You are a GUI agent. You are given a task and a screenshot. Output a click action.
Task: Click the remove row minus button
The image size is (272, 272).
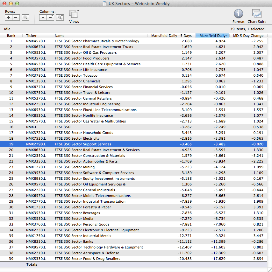coord(16,17)
